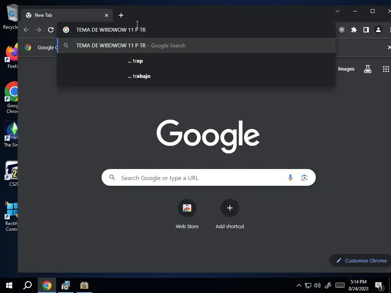Open the volume tray icon
Image resolution: width=391 pixels, height=293 pixels.
point(317,285)
